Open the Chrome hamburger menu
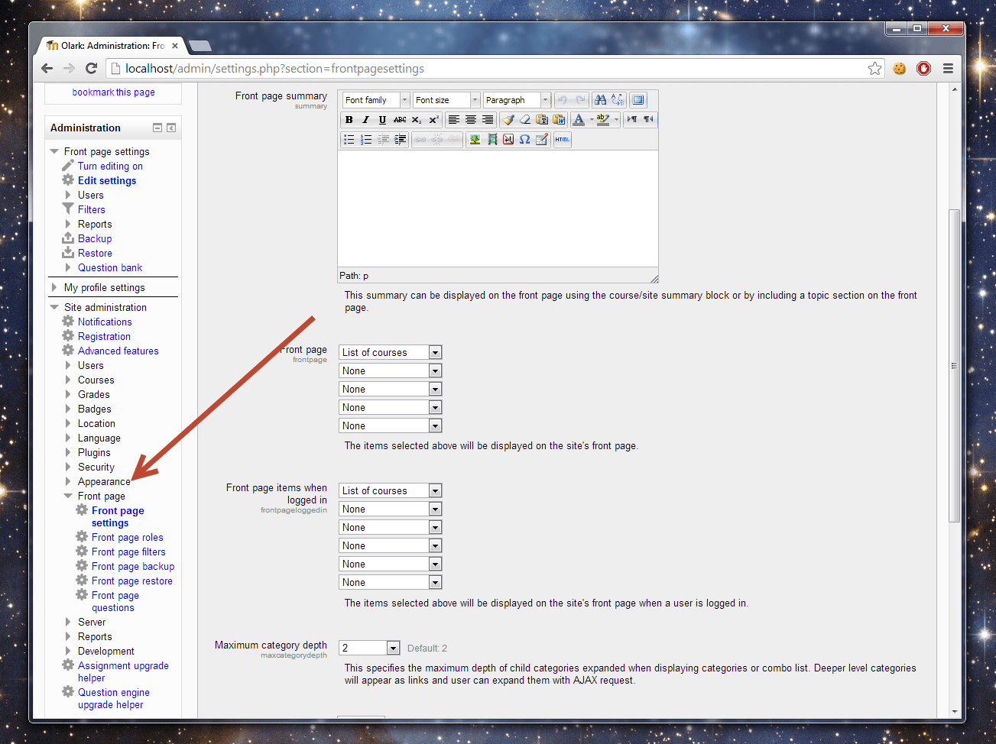The height and width of the screenshot is (744, 996). click(x=948, y=69)
